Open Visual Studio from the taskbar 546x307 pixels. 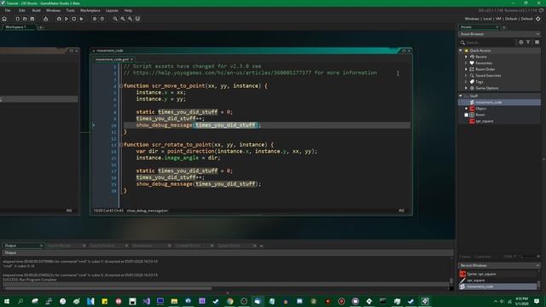click(147, 301)
